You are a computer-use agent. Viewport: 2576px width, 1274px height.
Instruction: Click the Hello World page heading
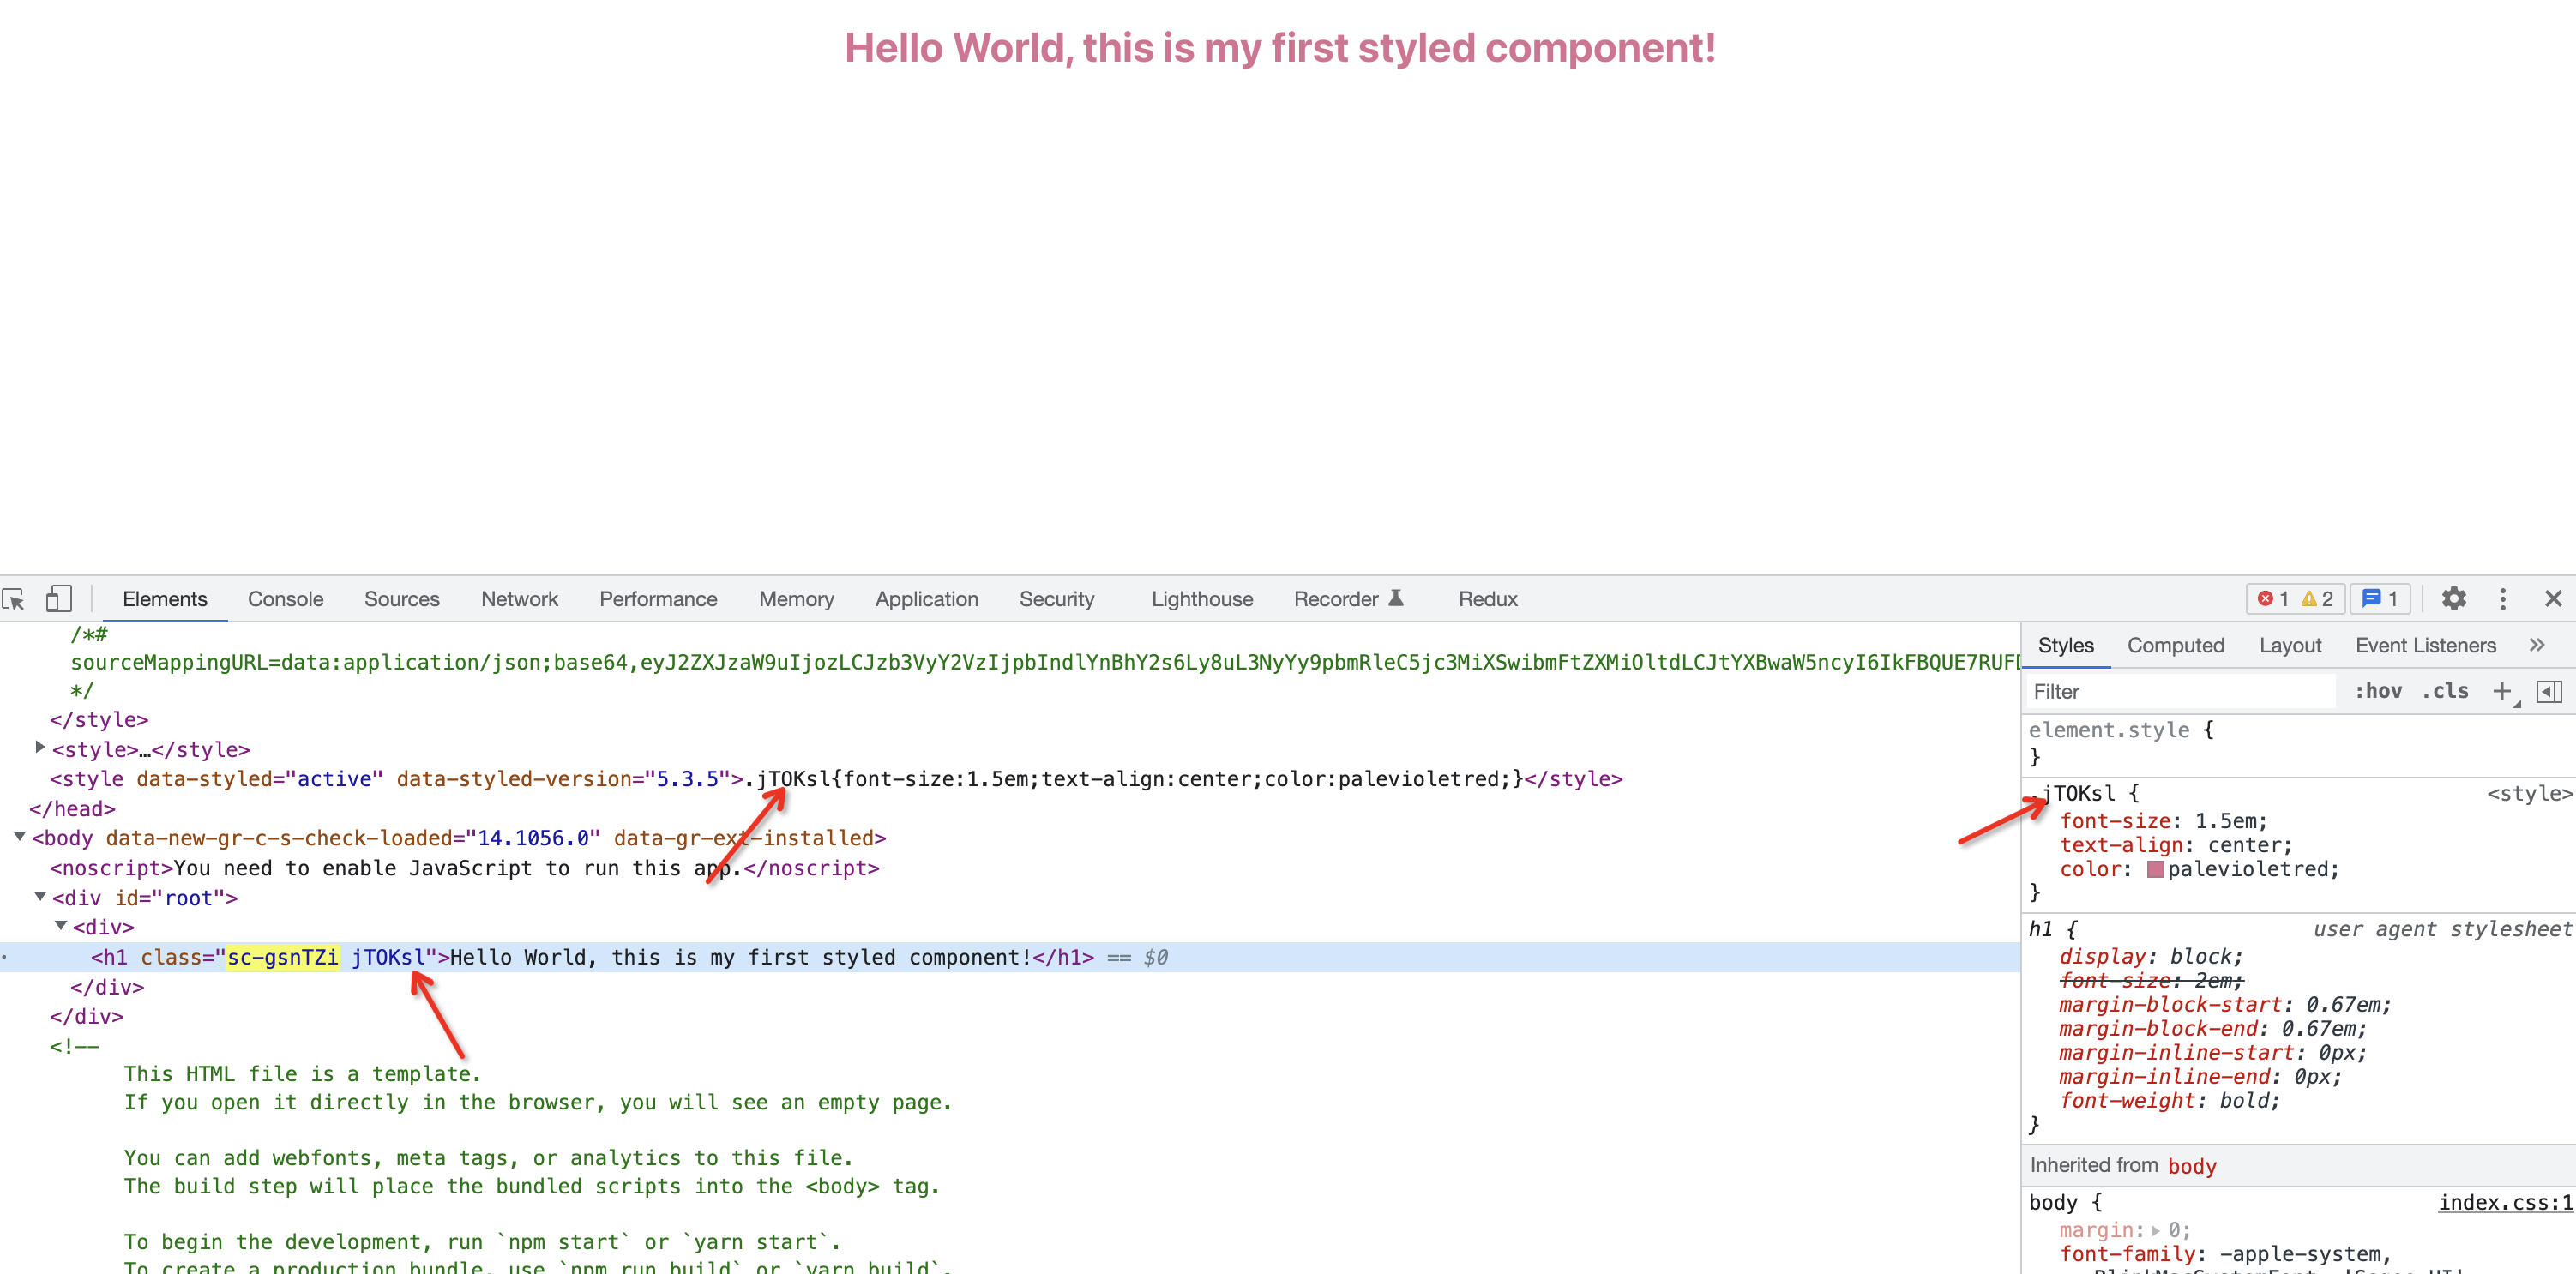tap(1280, 48)
